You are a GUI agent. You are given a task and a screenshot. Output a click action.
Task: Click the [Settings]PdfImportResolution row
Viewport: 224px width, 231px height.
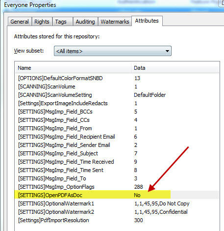(x=117, y=220)
